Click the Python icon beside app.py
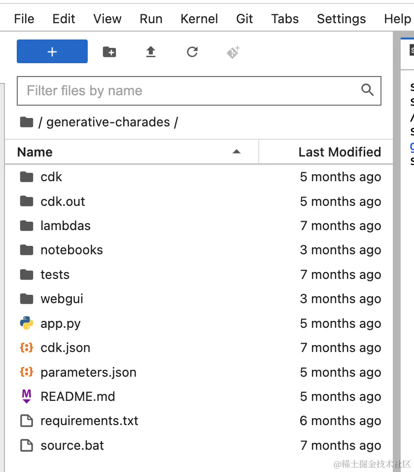Image resolution: width=414 pixels, height=472 pixels. coord(27,323)
